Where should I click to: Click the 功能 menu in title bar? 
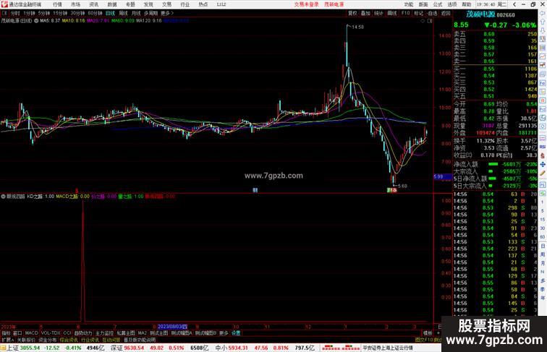409,4
